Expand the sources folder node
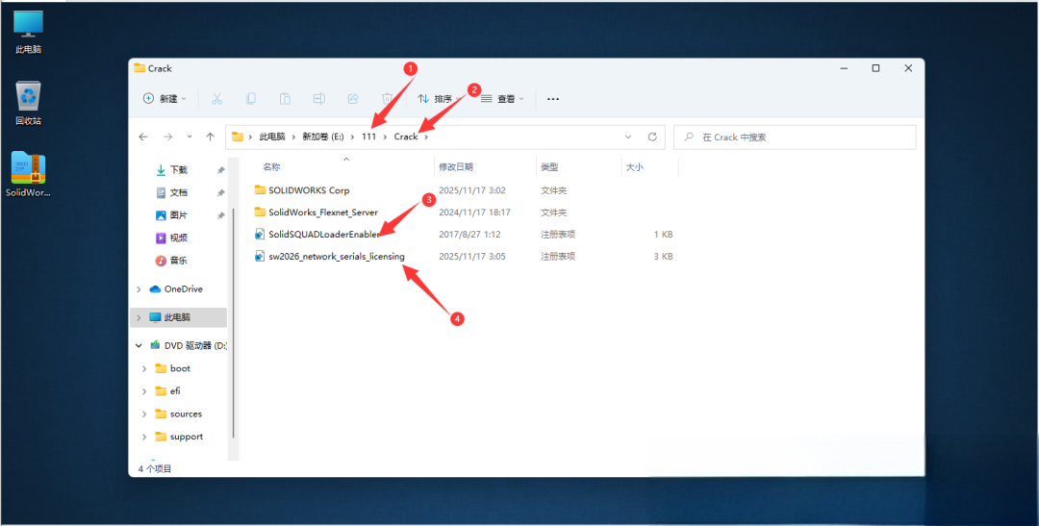Image resolution: width=1039 pixels, height=526 pixels. pyautogui.click(x=144, y=414)
